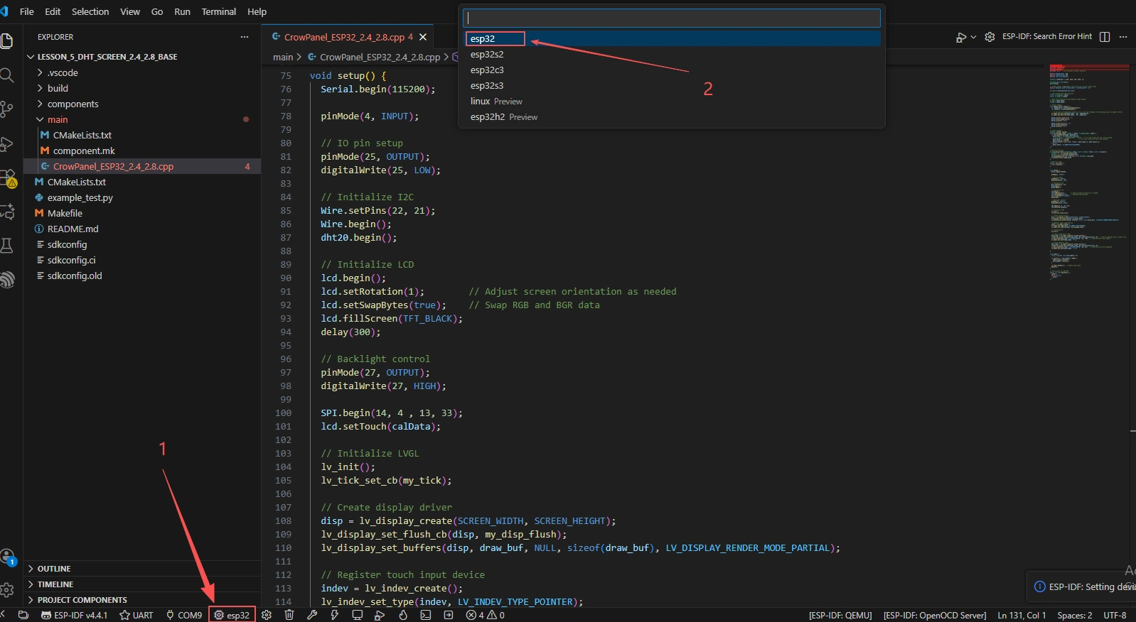1136x622 pixels.
Task: Click the target search input field
Action: pos(671,18)
